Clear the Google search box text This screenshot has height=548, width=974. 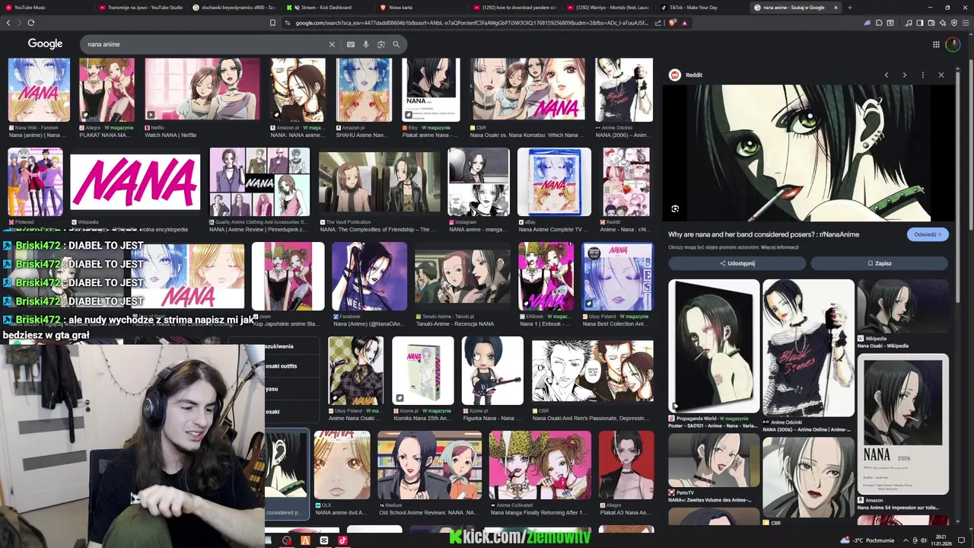pyautogui.click(x=332, y=44)
